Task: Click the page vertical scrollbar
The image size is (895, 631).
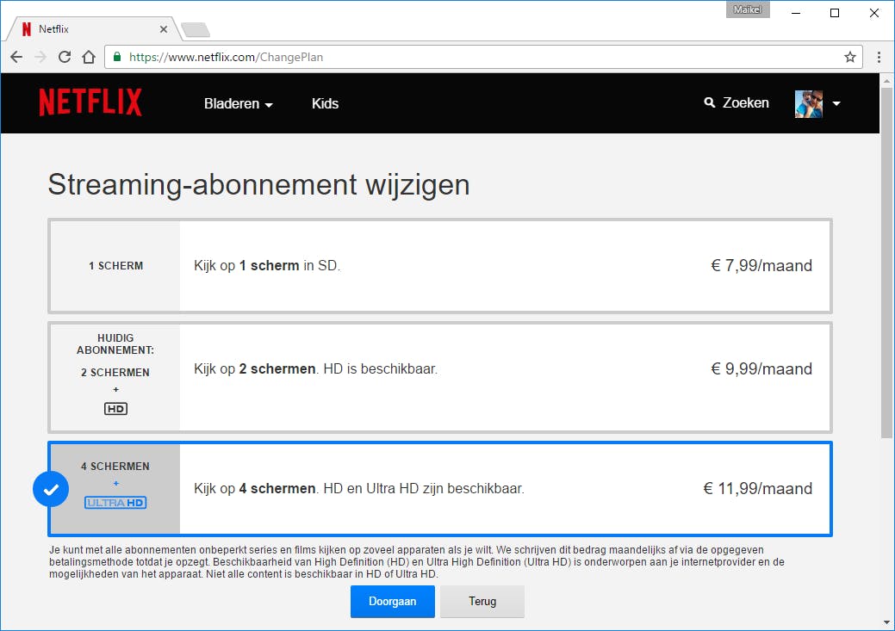Action: [886, 263]
